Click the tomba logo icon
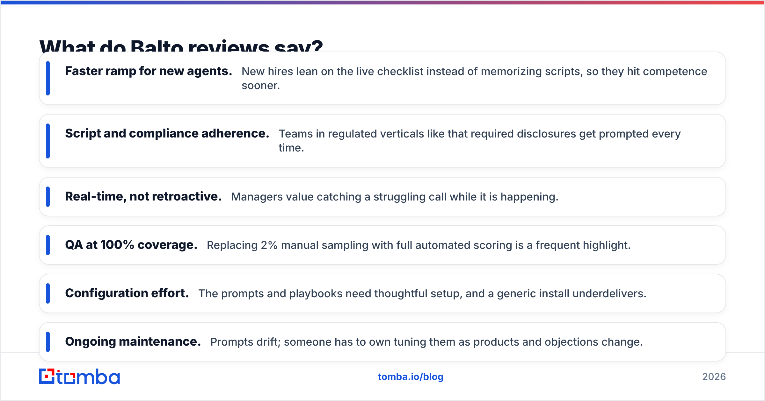 pyautogui.click(x=47, y=376)
